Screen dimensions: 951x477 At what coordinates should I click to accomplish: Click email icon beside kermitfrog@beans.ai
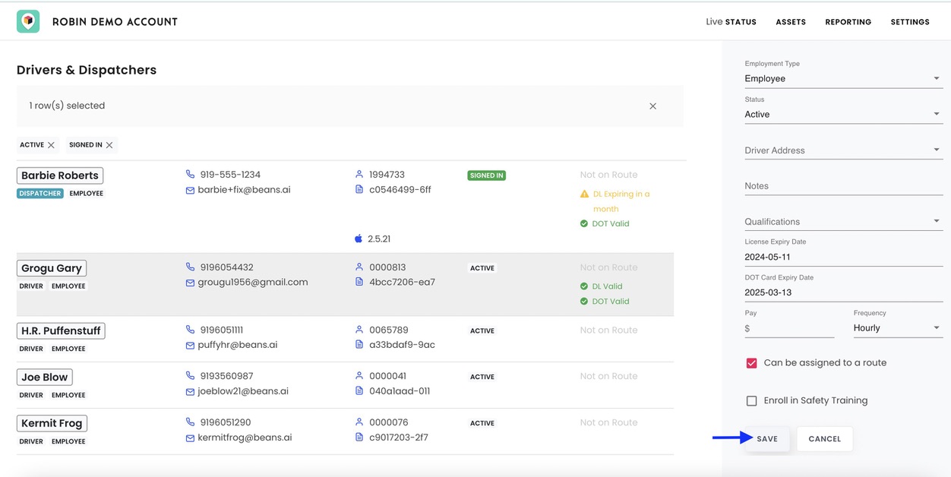coord(190,438)
